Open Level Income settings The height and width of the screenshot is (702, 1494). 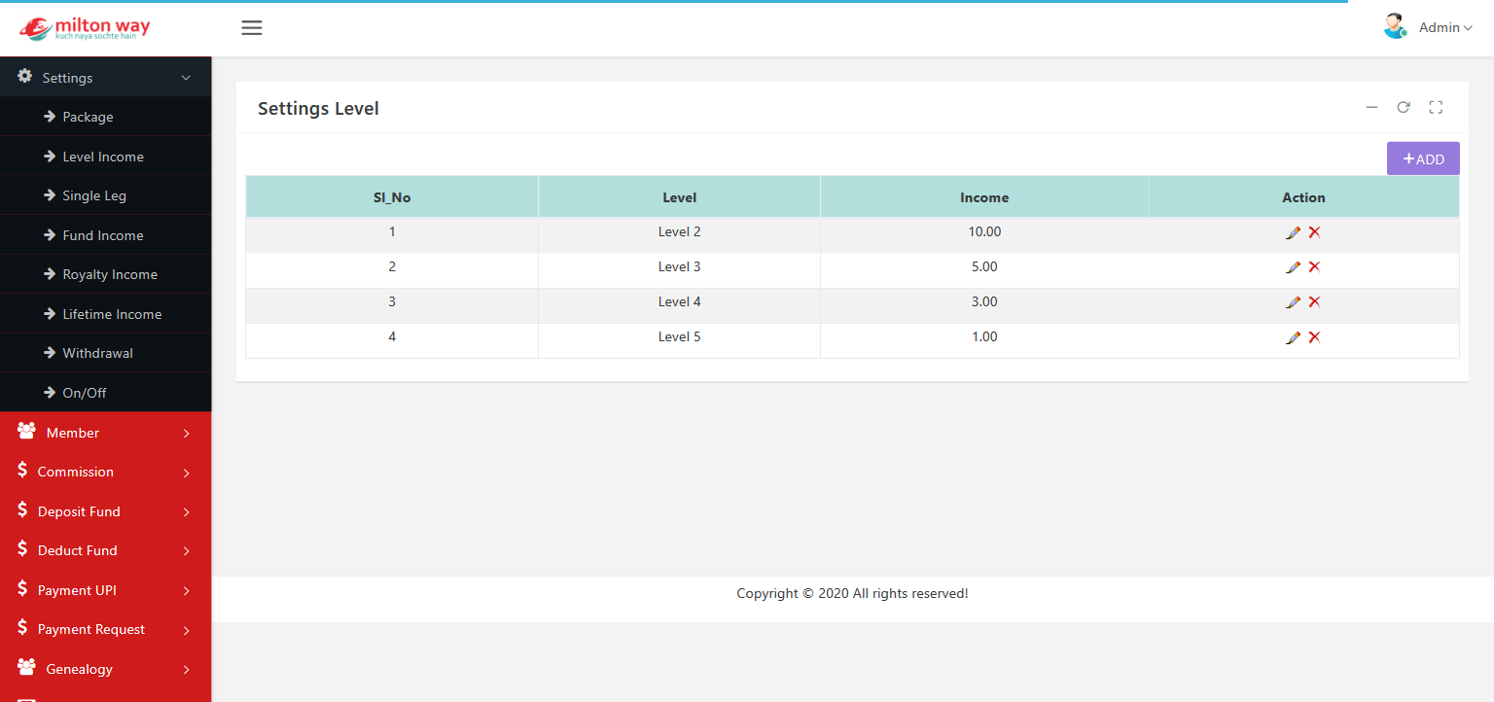click(x=105, y=157)
